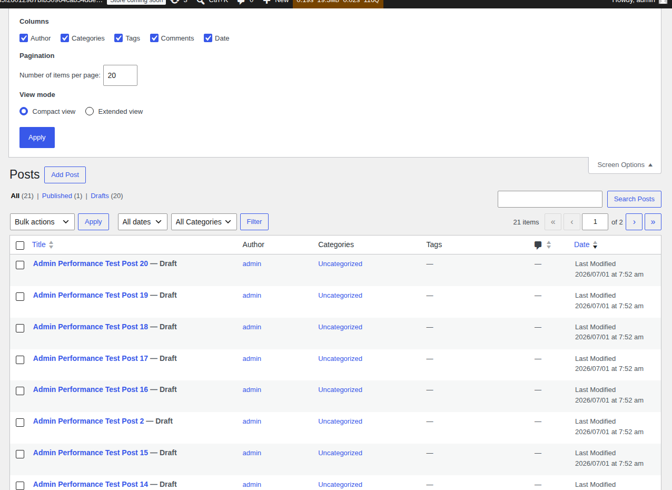Check the box for Test Post 18
This screenshot has height=490, width=672.
pyautogui.click(x=20, y=328)
